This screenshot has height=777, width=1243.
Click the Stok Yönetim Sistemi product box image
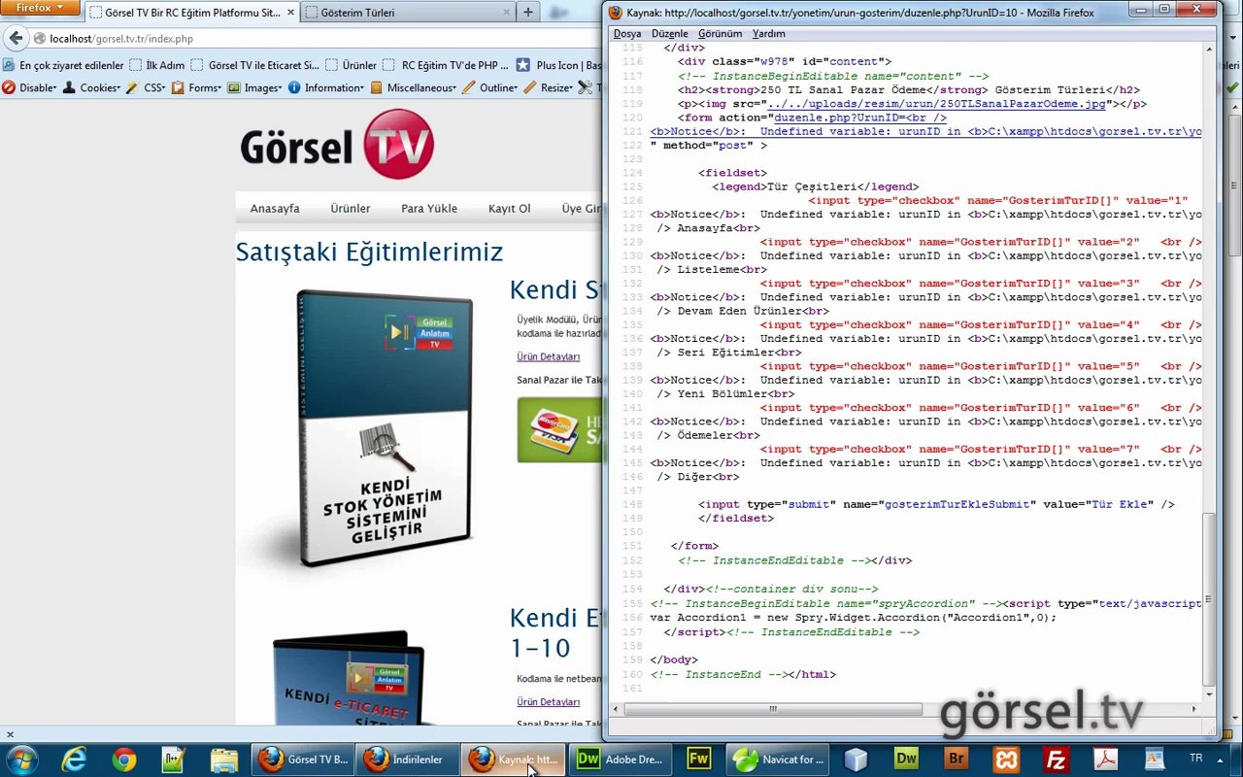point(385,427)
